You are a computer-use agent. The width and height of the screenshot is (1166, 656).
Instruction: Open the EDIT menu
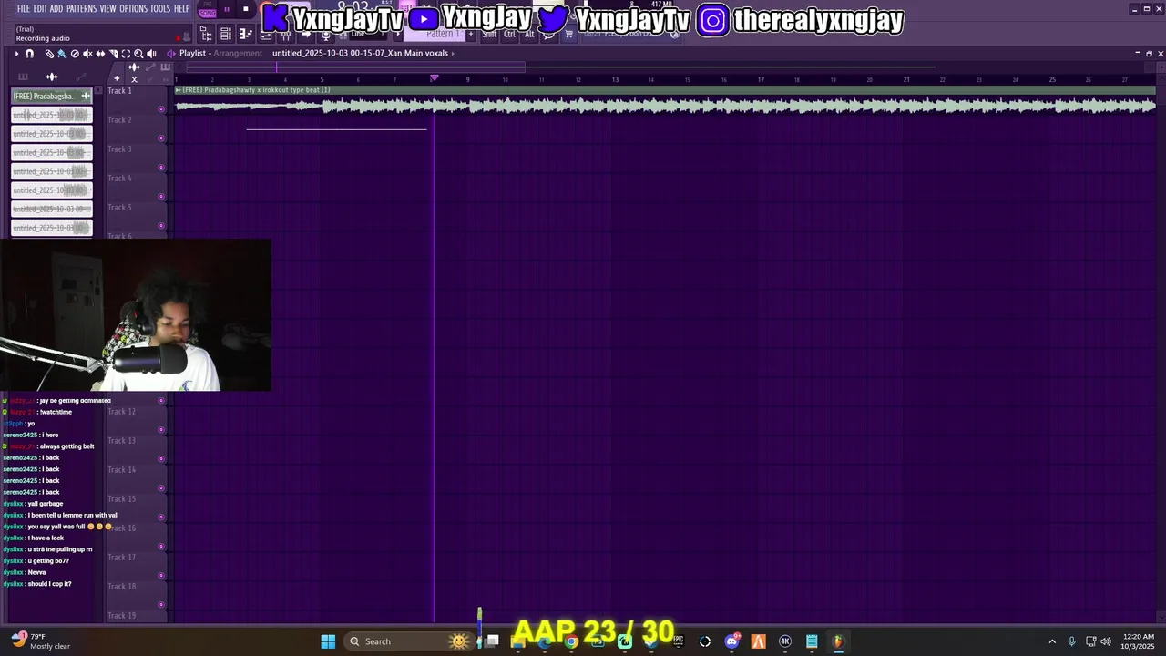[40, 8]
